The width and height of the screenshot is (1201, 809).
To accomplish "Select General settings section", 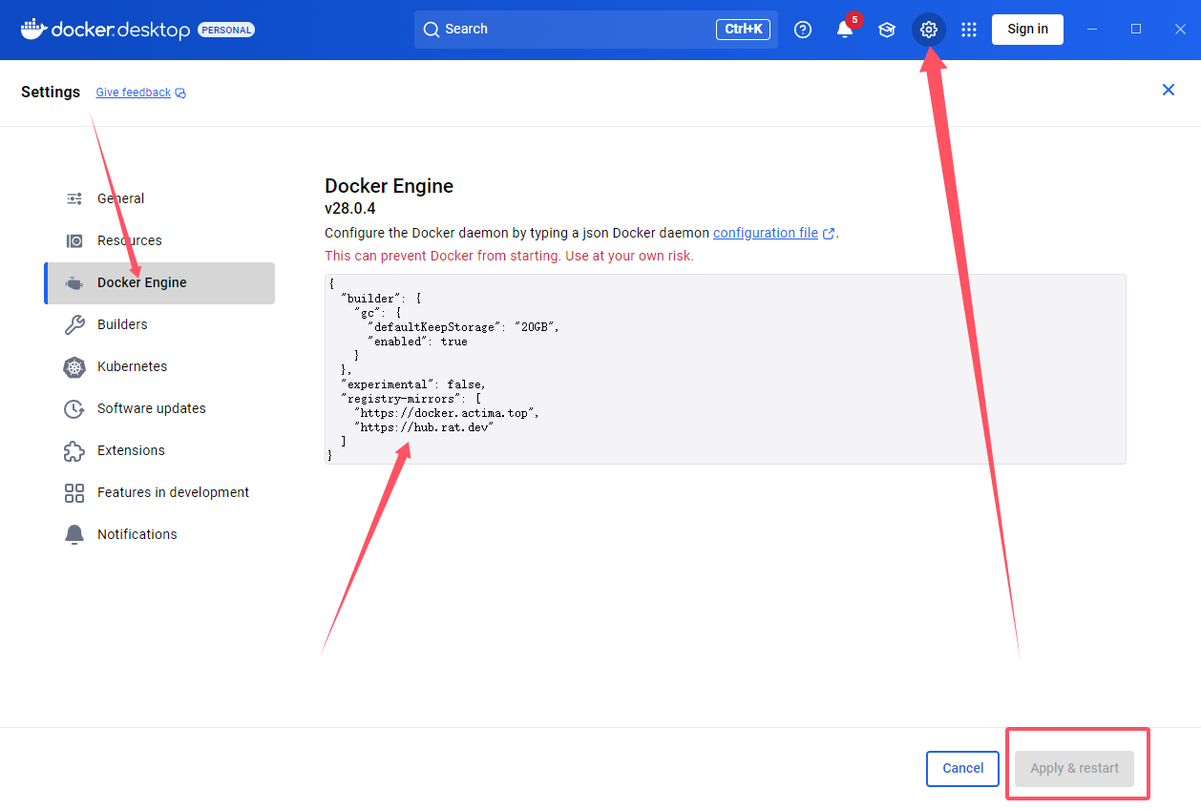I will [x=159, y=198].
